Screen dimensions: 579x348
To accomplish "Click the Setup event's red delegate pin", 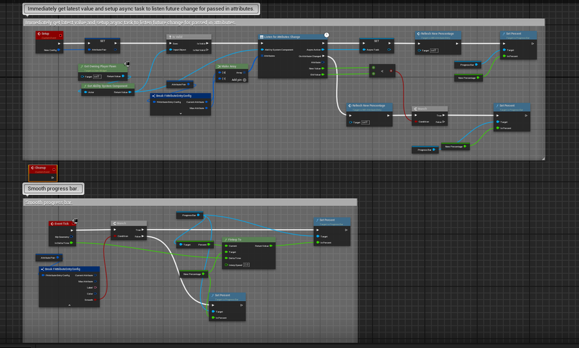I will [x=60, y=35].
